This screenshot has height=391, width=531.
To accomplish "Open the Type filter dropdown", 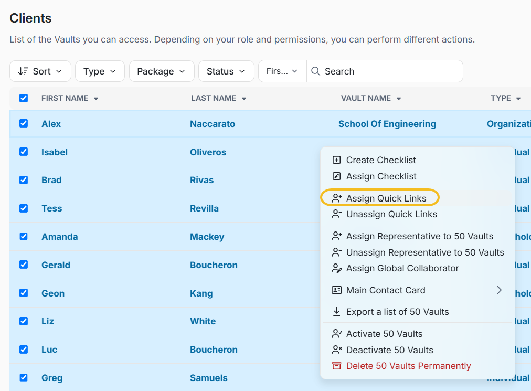I will point(100,71).
